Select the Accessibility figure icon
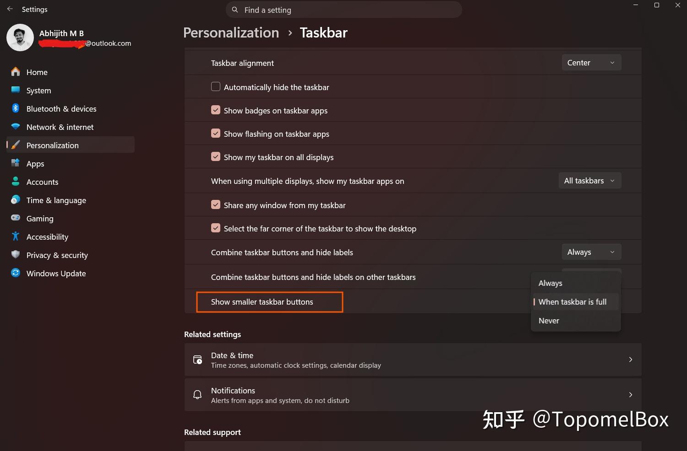The image size is (687, 451). 16,236
